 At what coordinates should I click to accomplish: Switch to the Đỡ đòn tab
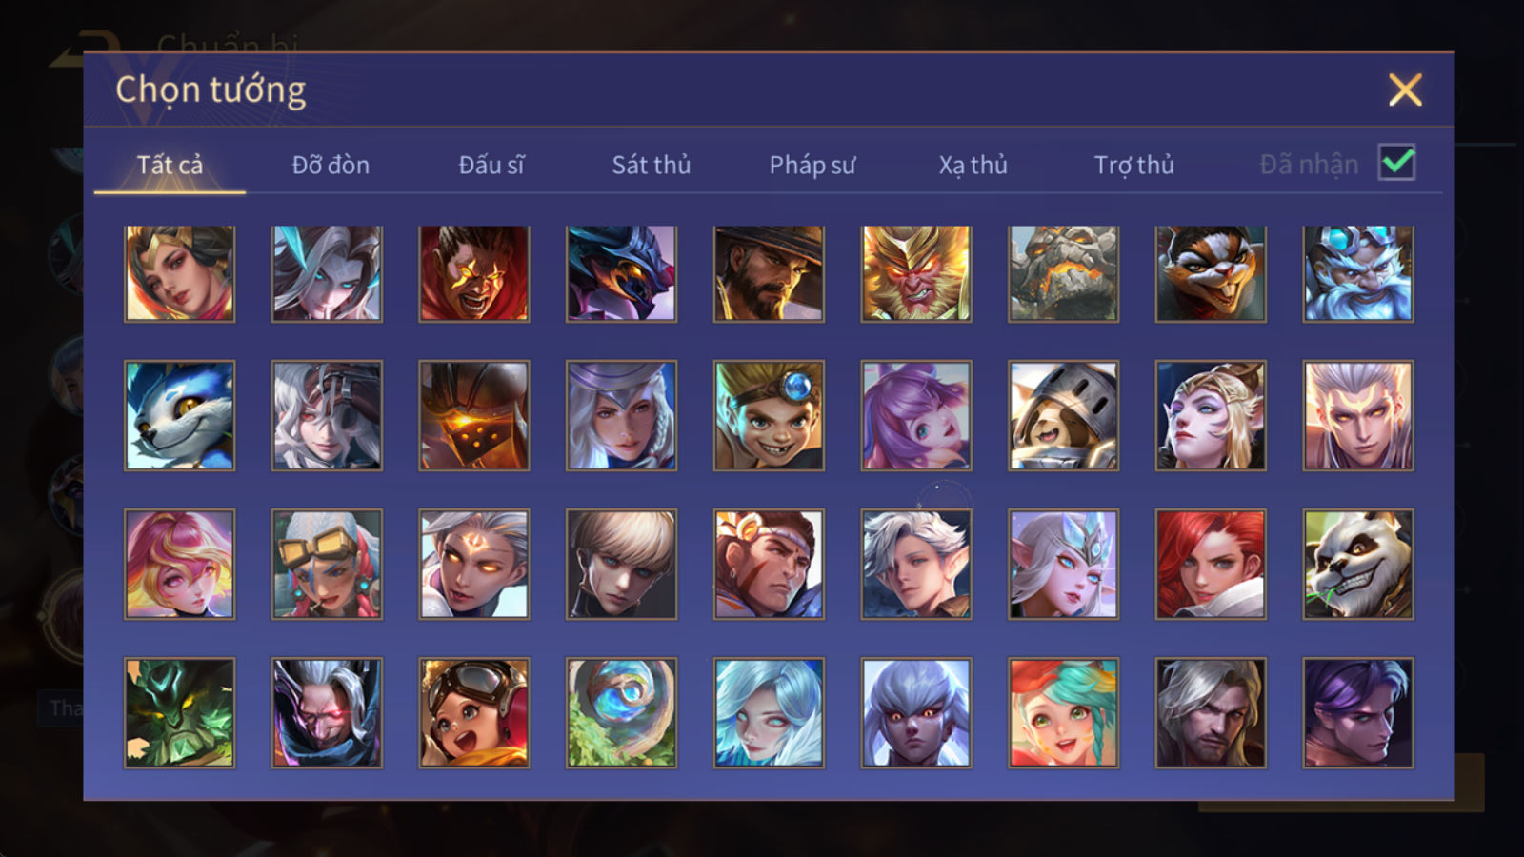331,165
